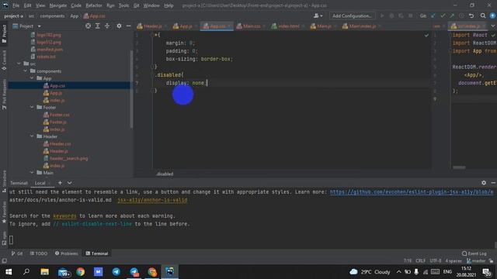Viewport: 497px width, 279px height.
Task: Click tool windows quick access corner icon
Action: 4,261
